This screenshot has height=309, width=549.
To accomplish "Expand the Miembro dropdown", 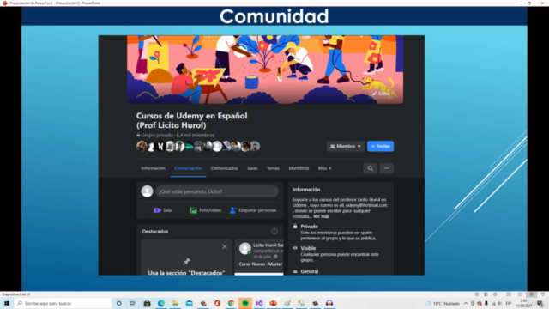I will [346, 146].
